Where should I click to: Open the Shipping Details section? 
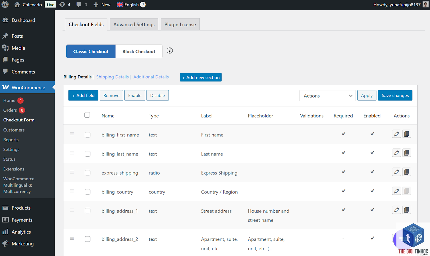point(112,77)
